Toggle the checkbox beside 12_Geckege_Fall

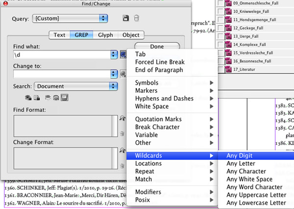pos(221,28)
